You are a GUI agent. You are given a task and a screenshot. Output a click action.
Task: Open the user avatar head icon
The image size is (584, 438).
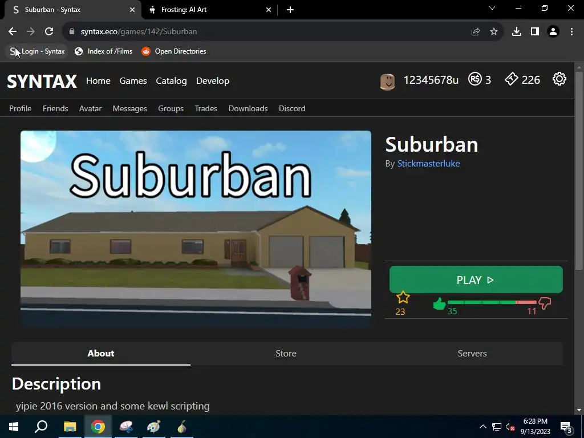(x=387, y=82)
